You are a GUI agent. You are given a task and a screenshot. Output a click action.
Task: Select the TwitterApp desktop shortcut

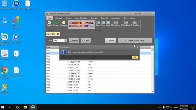[x=16, y=38]
